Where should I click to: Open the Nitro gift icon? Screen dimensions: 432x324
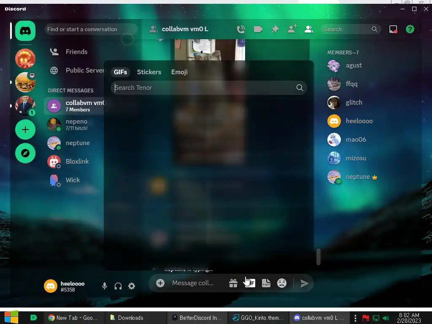click(x=233, y=283)
